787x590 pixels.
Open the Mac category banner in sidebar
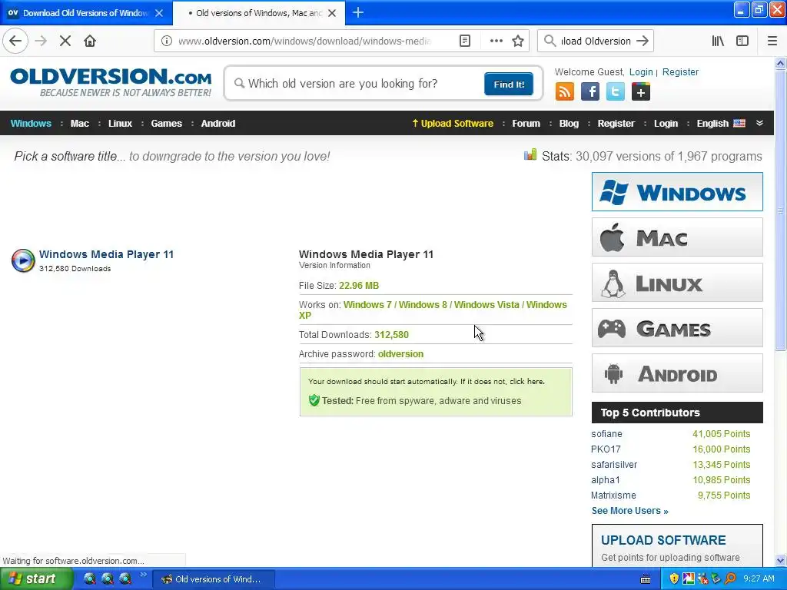[x=677, y=237]
